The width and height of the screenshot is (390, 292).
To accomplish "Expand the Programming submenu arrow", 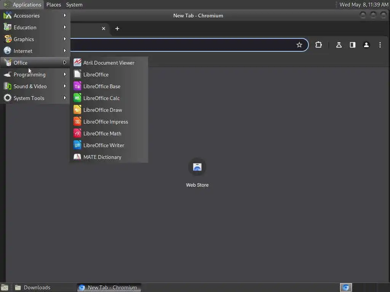I will click(x=65, y=74).
